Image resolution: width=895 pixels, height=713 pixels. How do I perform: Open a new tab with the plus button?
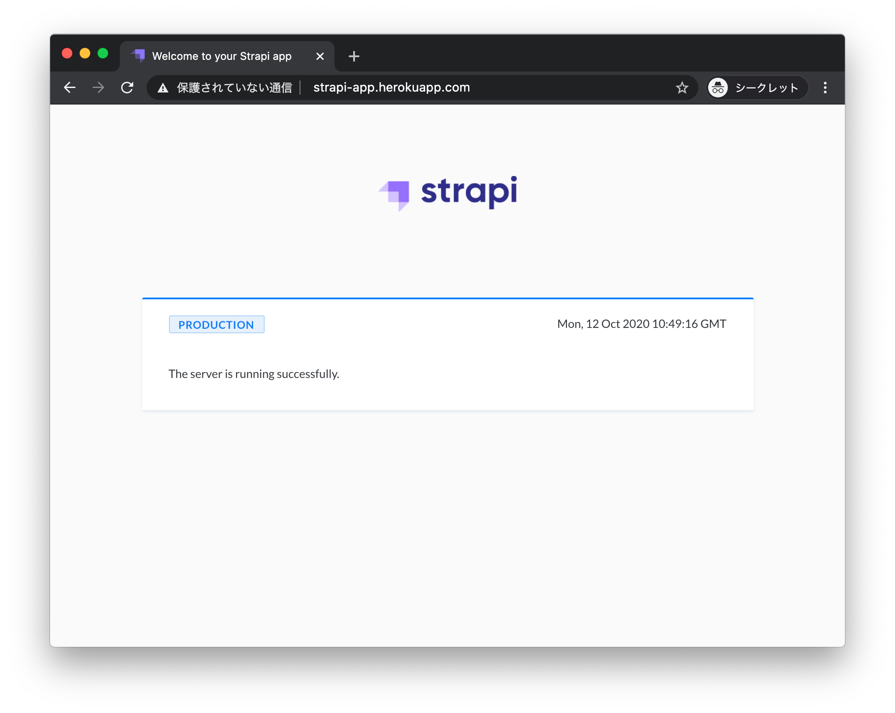(354, 56)
